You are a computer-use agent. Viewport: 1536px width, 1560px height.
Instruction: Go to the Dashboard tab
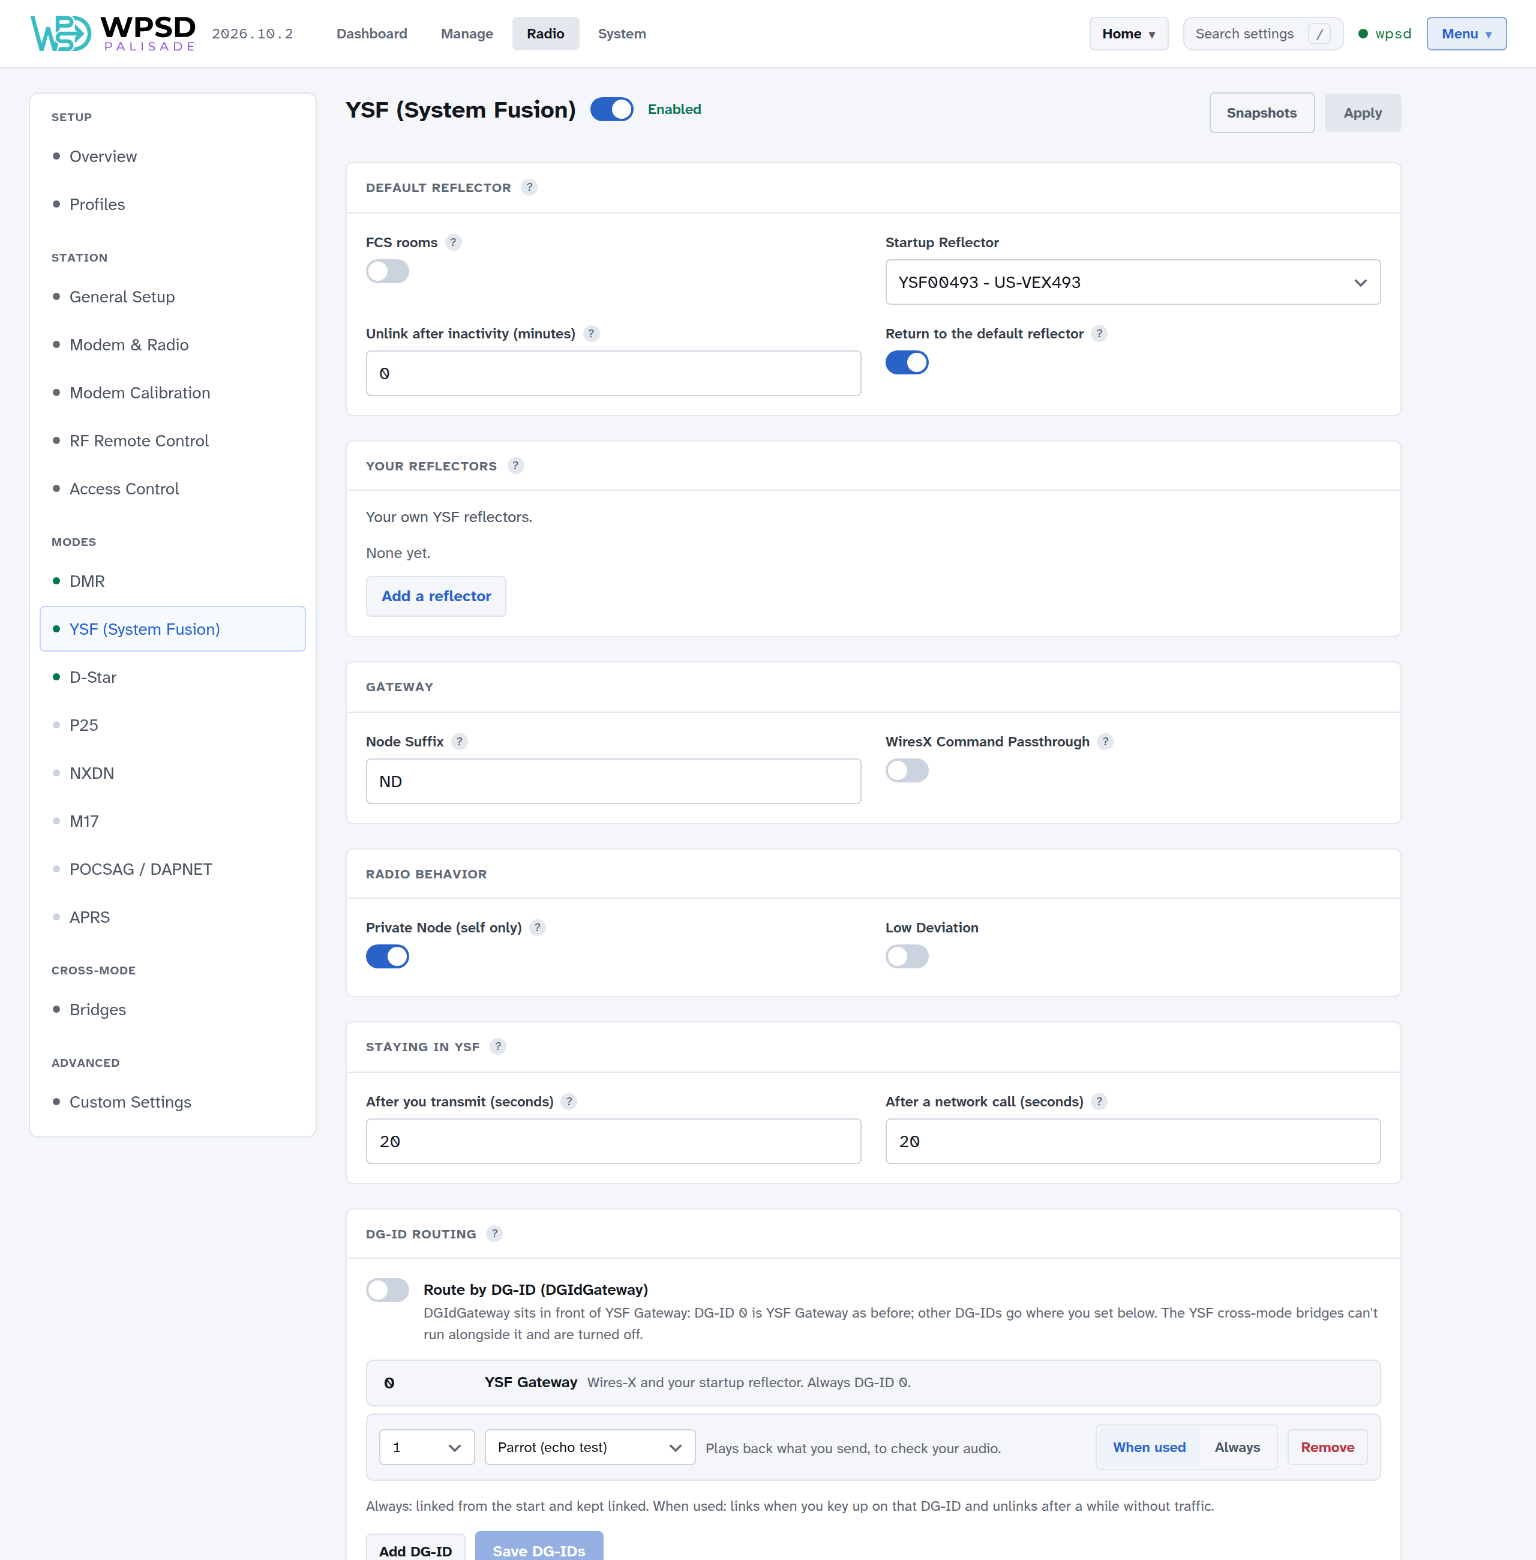[x=372, y=34]
